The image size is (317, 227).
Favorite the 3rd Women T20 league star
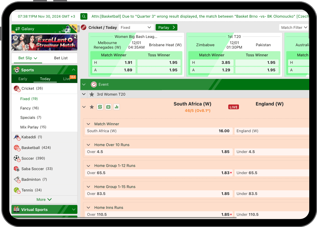92,94
